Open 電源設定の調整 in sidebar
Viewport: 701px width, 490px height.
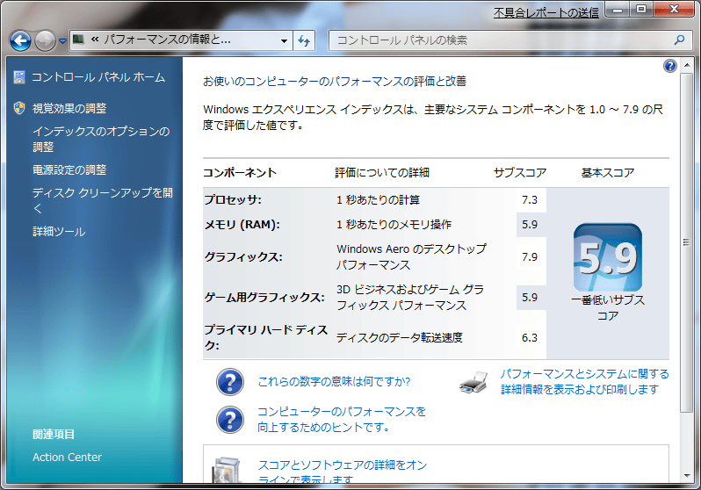click(x=69, y=169)
